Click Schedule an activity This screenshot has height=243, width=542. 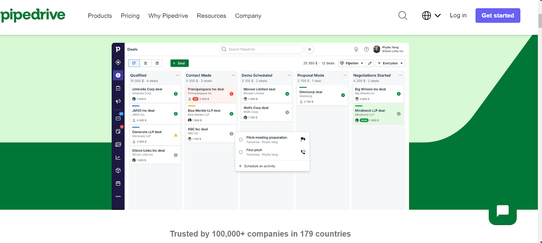tap(257, 166)
